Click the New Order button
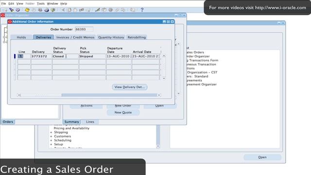The height and width of the screenshot is (175, 311). pos(123,106)
